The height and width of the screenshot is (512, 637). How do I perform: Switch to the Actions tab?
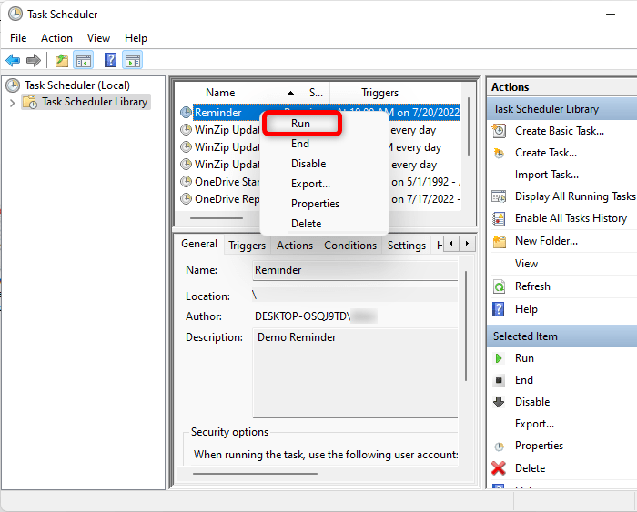coord(295,246)
